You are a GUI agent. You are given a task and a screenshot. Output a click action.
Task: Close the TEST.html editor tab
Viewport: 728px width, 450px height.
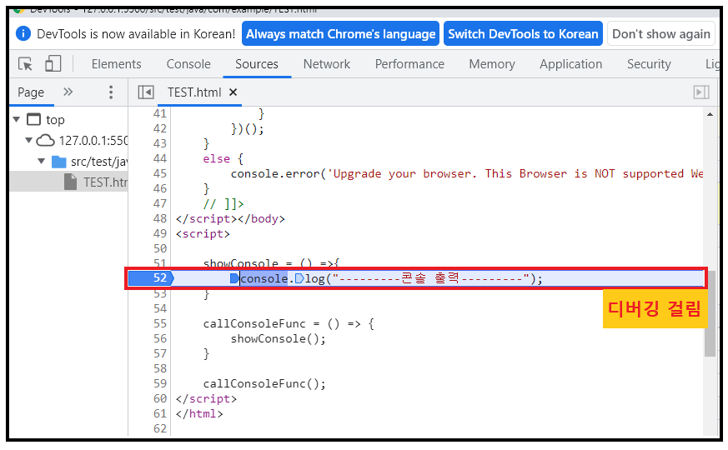(x=233, y=92)
